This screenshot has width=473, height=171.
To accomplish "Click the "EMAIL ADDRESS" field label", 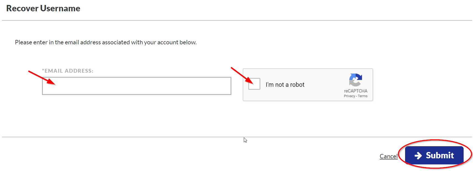I will tap(69, 71).
